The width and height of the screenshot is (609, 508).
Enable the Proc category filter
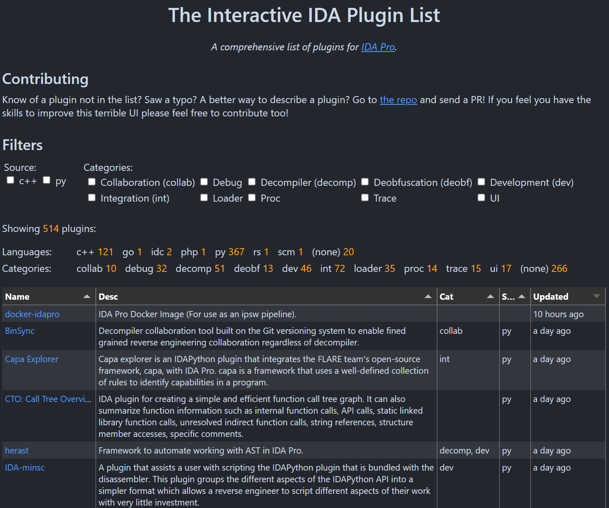252,197
